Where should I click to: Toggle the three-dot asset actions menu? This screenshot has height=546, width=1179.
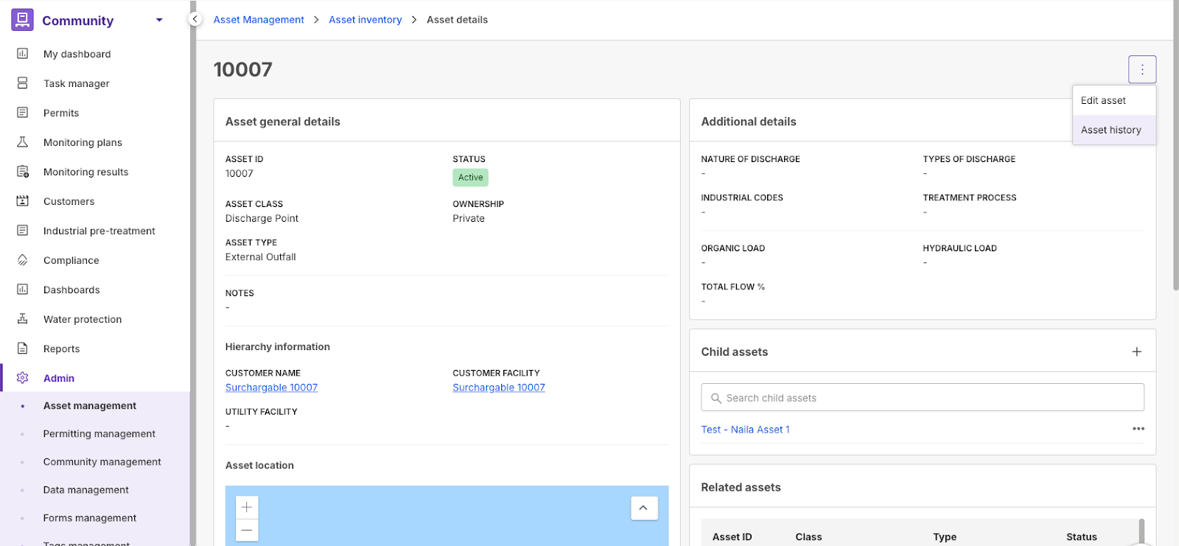coord(1141,69)
